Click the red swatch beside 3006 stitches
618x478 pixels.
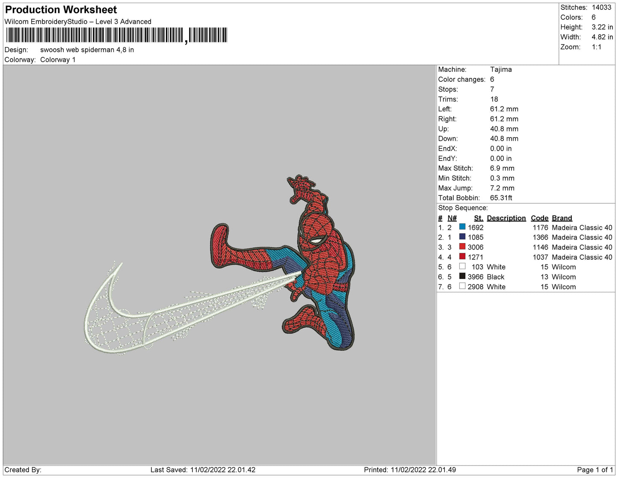(462, 246)
